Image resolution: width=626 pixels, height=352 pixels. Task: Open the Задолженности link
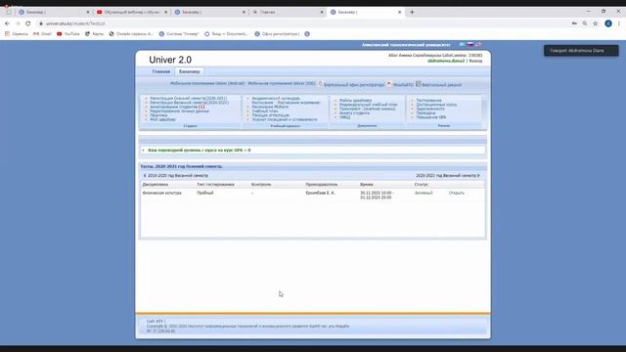click(430, 109)
